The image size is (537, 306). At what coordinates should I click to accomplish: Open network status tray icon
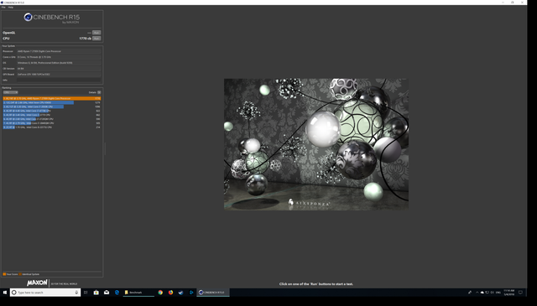pos(487,293)
